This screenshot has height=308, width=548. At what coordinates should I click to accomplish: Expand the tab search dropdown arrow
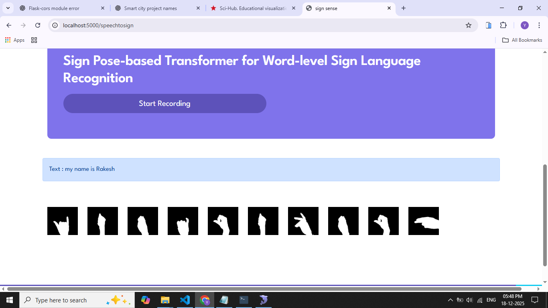tap(8, 8)
